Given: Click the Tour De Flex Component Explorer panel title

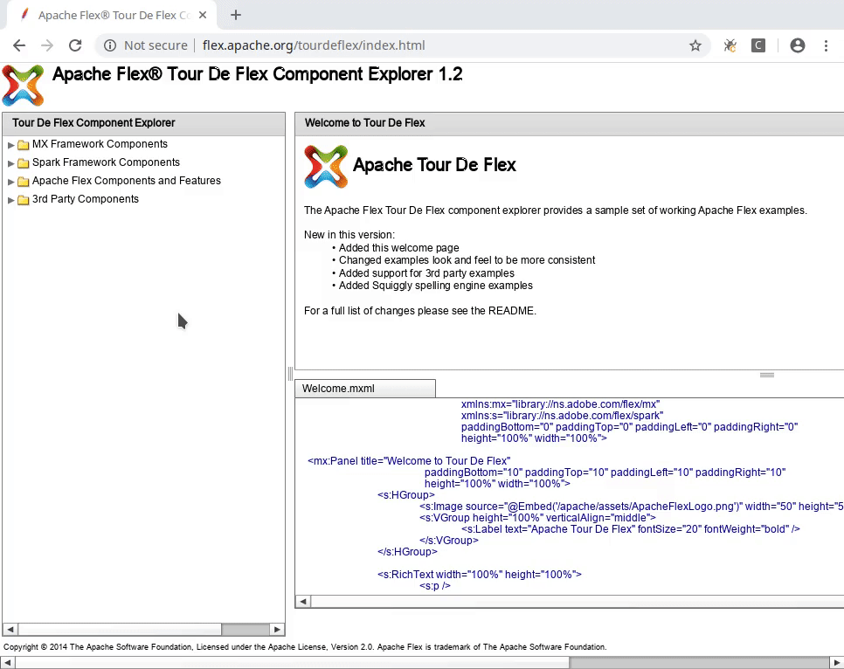Looking at the screenshot, I should coord(93,123).
